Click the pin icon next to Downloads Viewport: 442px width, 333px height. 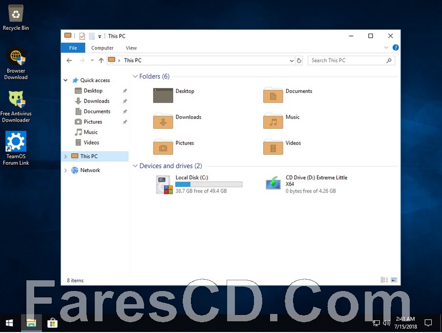click(125, 101)
